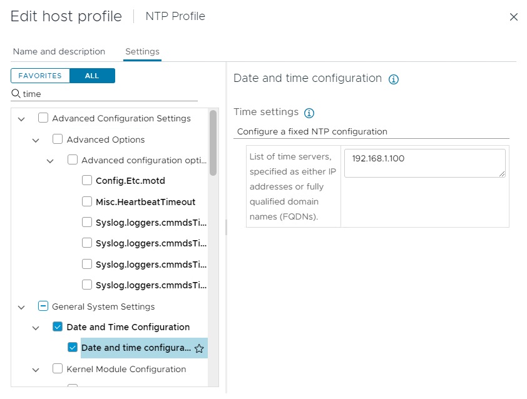Collapse Advanced Configuration Settings tree node
Viewport: 527px width, 399px height.
22,118
